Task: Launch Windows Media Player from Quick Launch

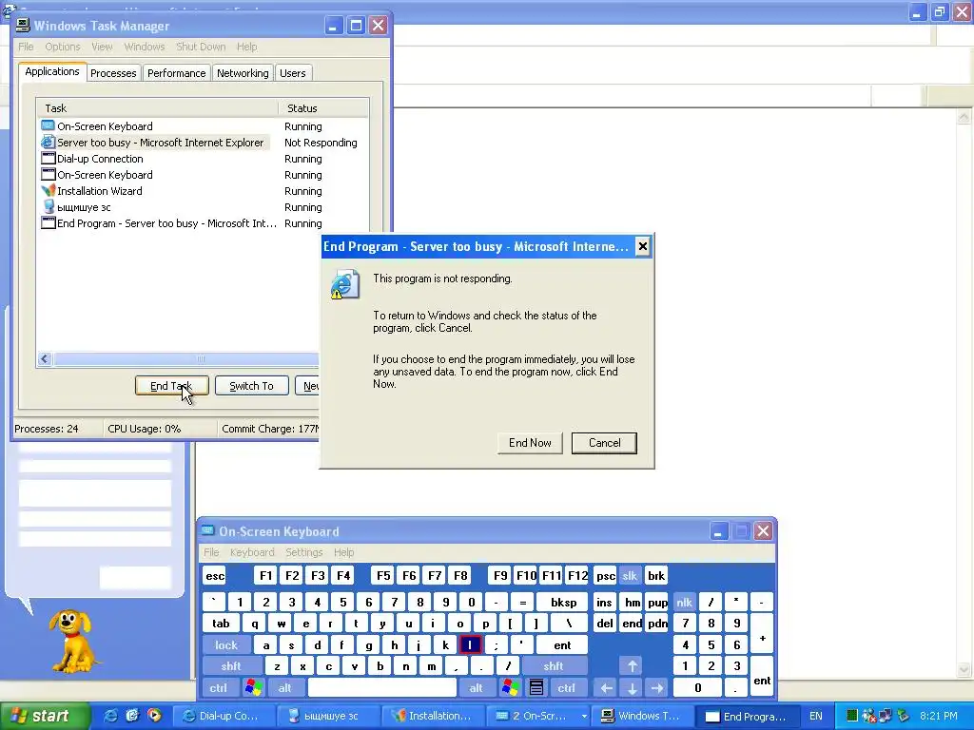Action: click(x=154, y=715)
